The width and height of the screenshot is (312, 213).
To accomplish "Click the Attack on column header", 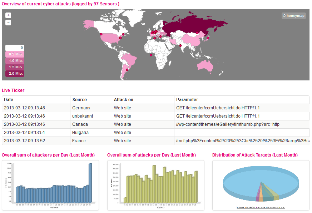I will (143, 100).
